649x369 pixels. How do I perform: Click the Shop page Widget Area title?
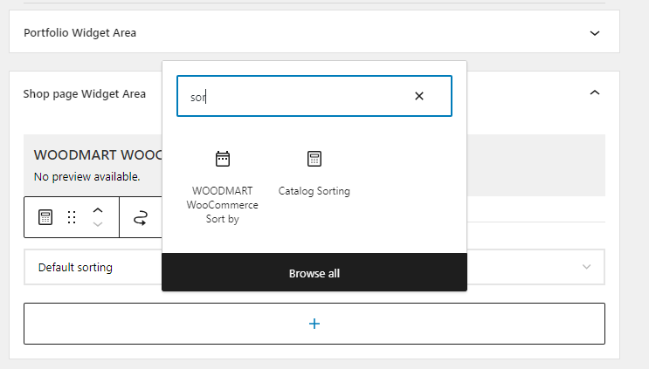click(x=85, y=94)
